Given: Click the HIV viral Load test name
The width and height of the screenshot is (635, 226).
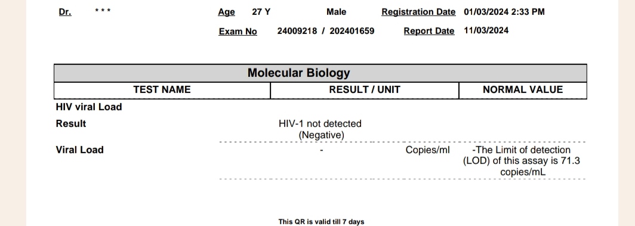Looking at the screenshot, I should click(x=89, y=107).
